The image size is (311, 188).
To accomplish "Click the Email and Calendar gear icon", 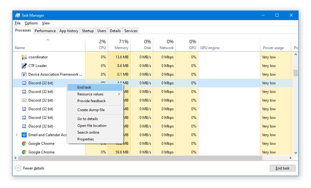I will (24, 135).
